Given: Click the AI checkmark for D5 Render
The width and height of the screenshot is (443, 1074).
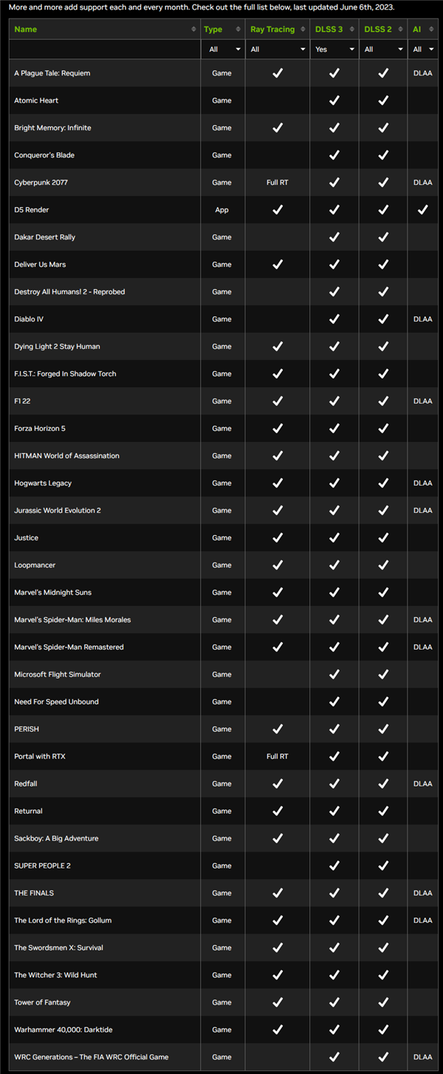Looking at the screenshot, I should (422, 210).
